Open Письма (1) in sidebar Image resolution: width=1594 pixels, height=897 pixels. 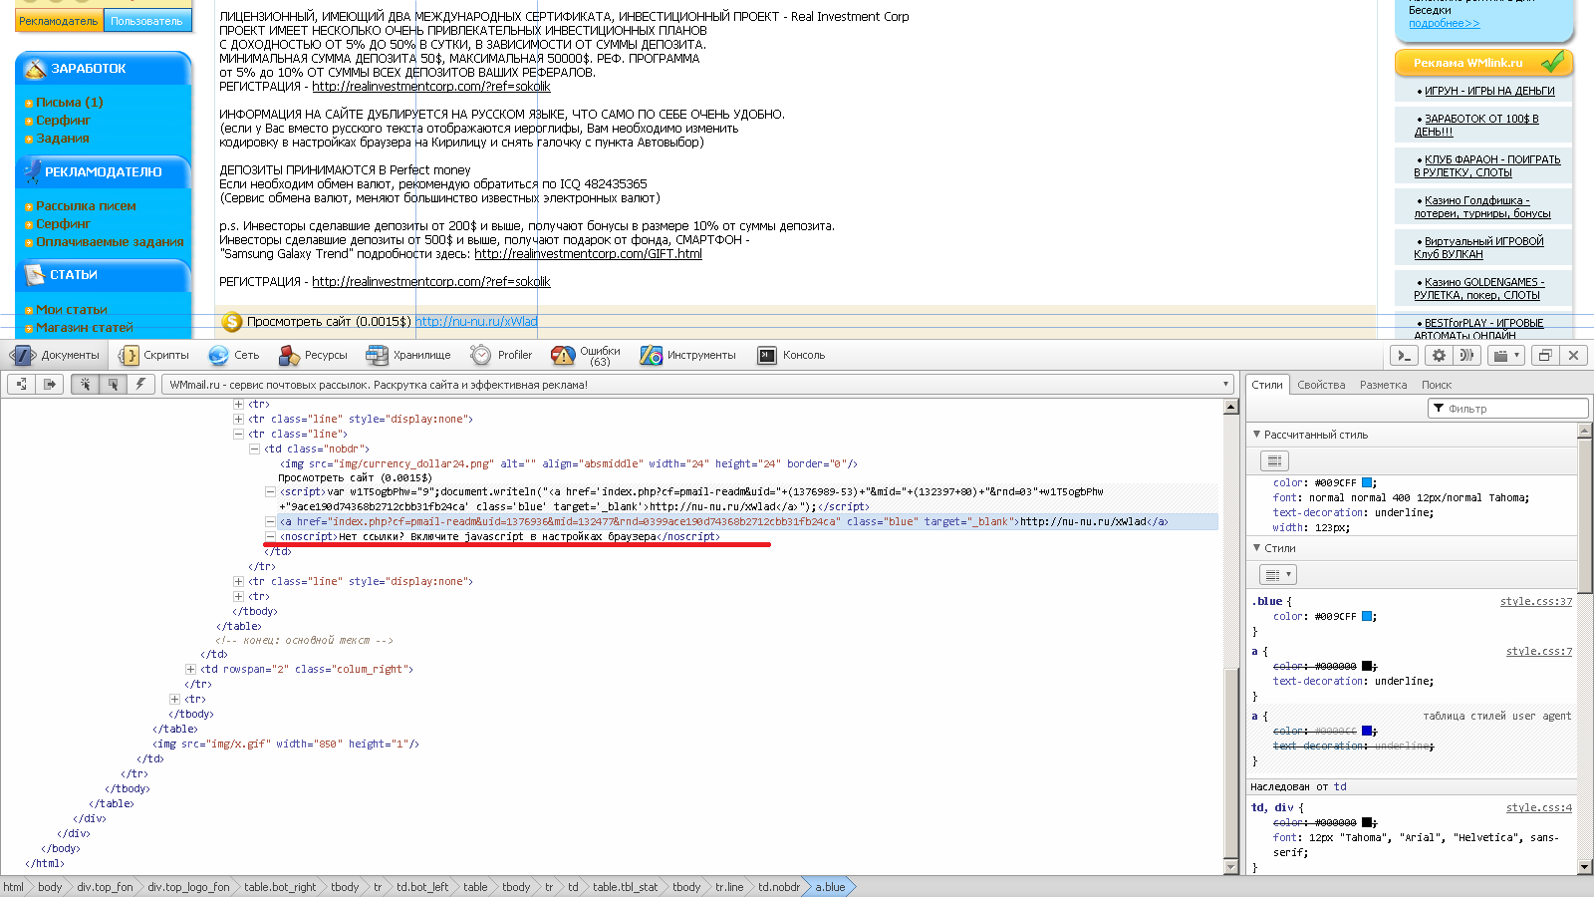(x=70, y=103)
